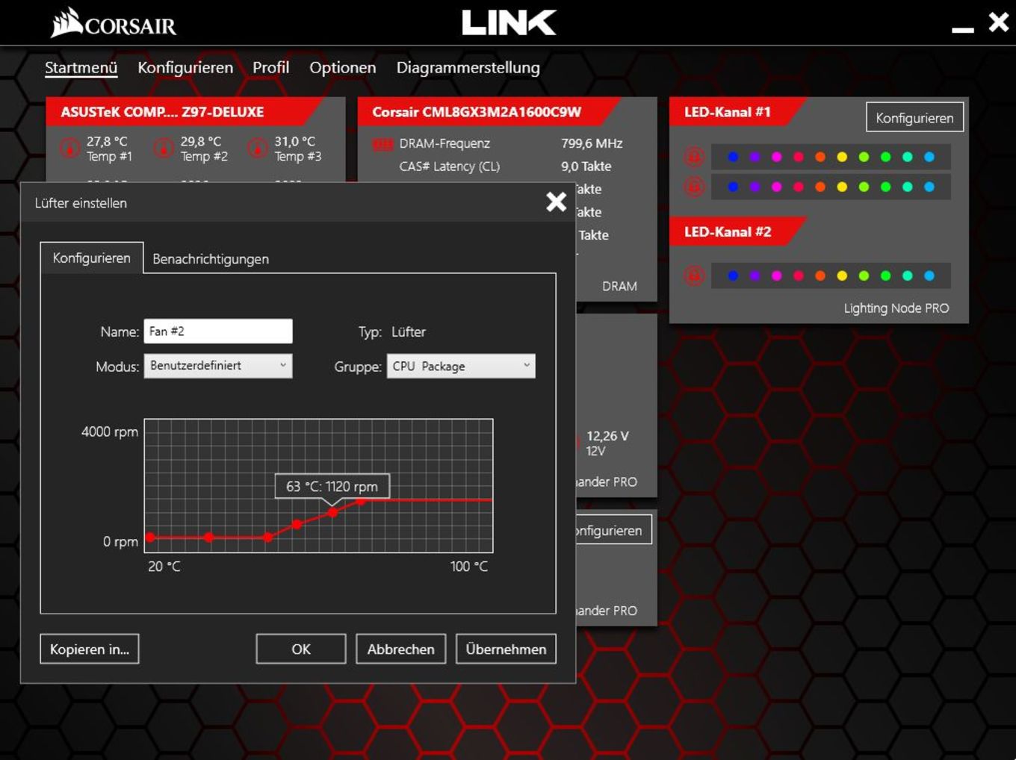The height and width of the screenshot is (760, 1016).
Task: Click the CAS# Latency (CL) label
Action: (450, 166)
